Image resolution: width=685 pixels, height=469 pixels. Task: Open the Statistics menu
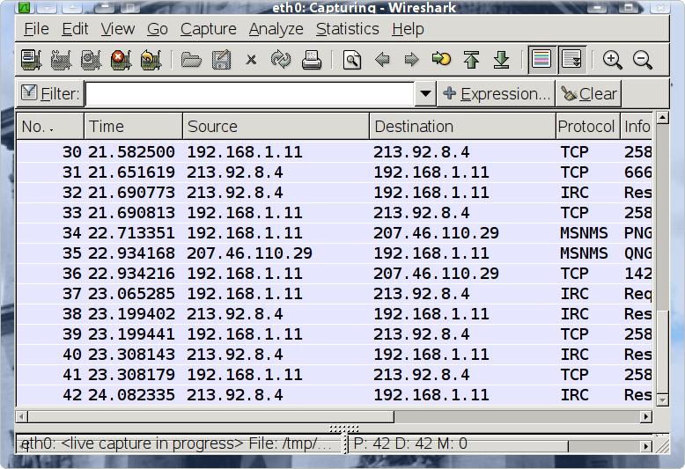pos(347,29)
